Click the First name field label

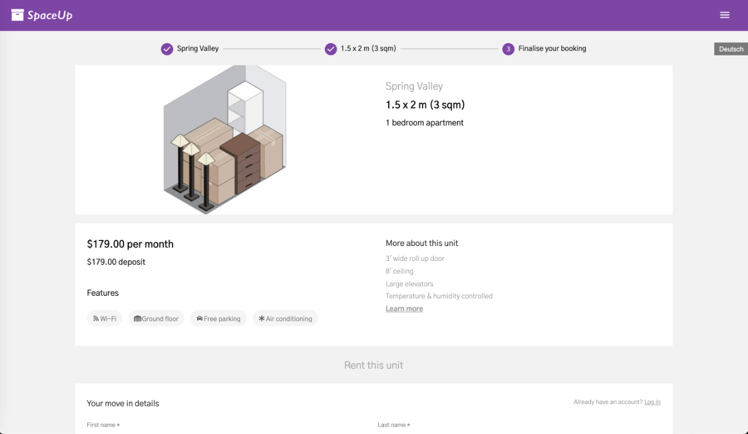pyautogui.click(x=103, y=425)
